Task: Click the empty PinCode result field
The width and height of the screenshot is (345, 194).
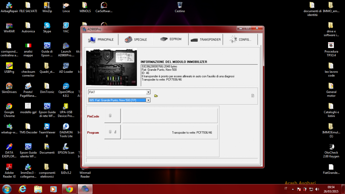Action: coord(170,116)
